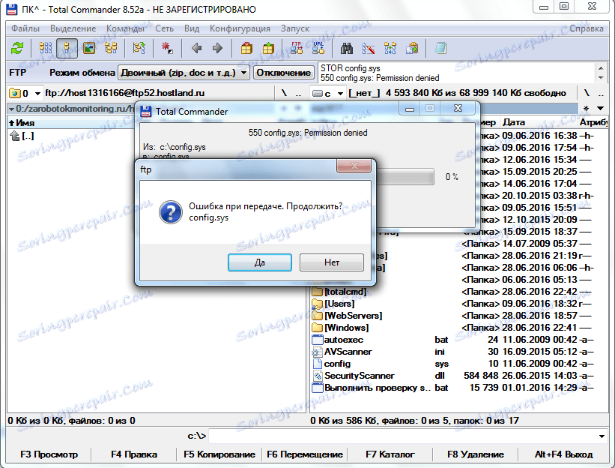This screenshot has height=468, width=615.
Task: Switch to brief file list view icon
Action: pyautogui.click(x=46, y=48)
